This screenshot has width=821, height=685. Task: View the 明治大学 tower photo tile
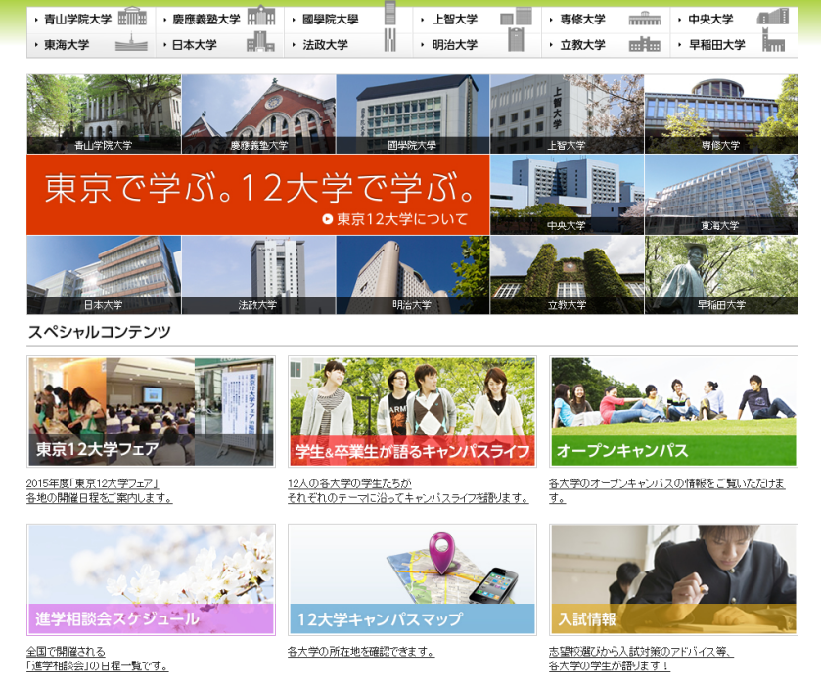[x=413, y=275]
